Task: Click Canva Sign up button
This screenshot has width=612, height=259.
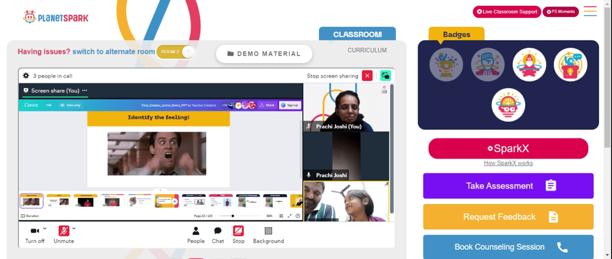Action: point(289,105)
